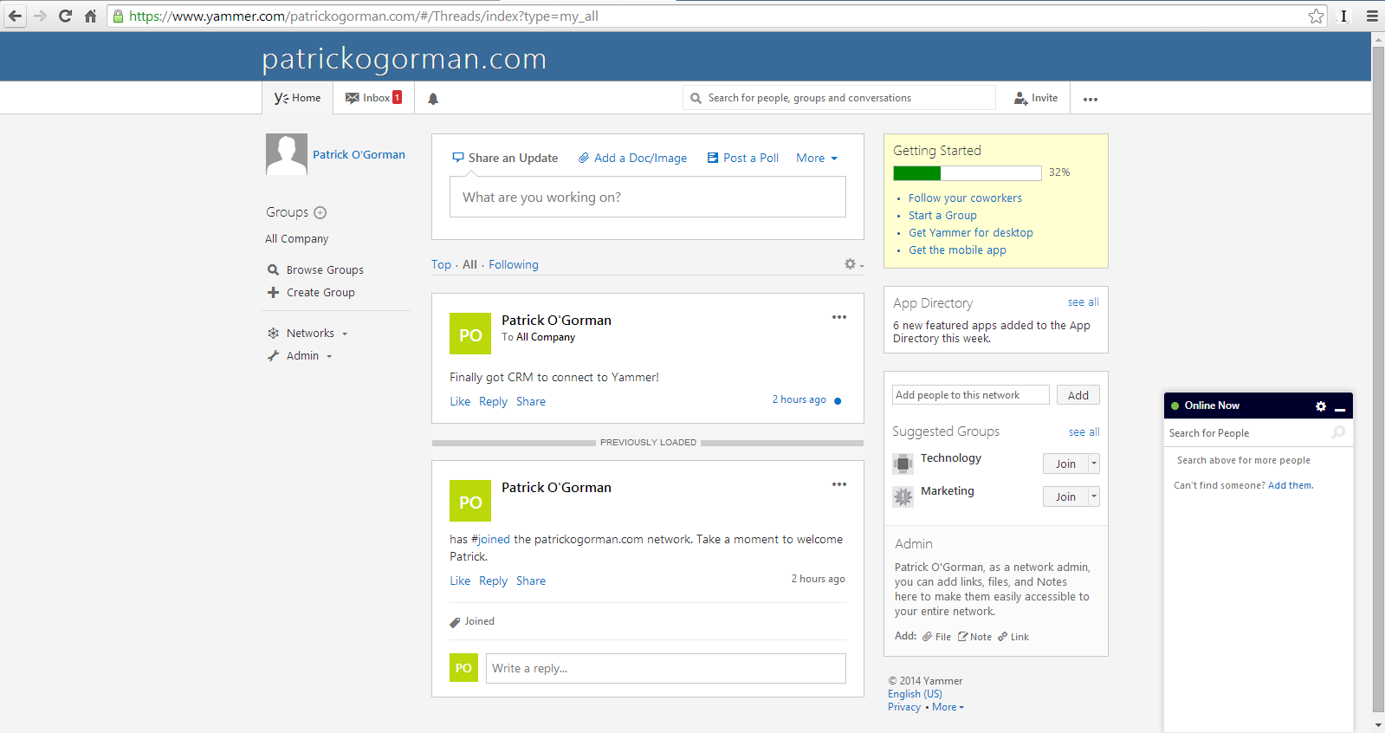The image size is (1385, 733).
Task: Click Getting Started progress bar
Action: [968, 172]
